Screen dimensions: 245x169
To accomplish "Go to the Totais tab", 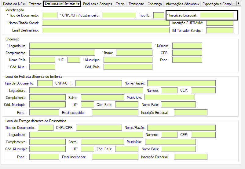I will click(x=120, y=4).
